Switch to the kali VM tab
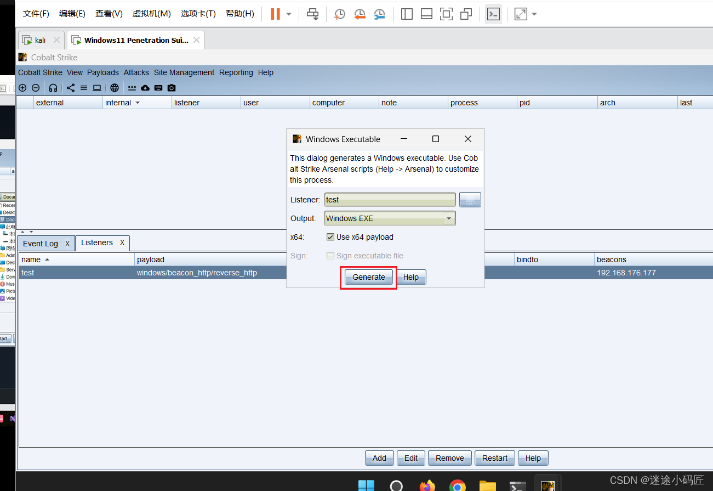The height and width of the screenshot is (491, 713). [41, 40]
